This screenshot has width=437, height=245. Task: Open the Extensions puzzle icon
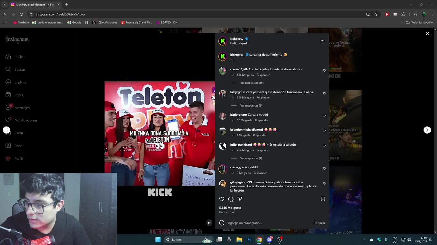pyautogui.click(x=403, y=14)
